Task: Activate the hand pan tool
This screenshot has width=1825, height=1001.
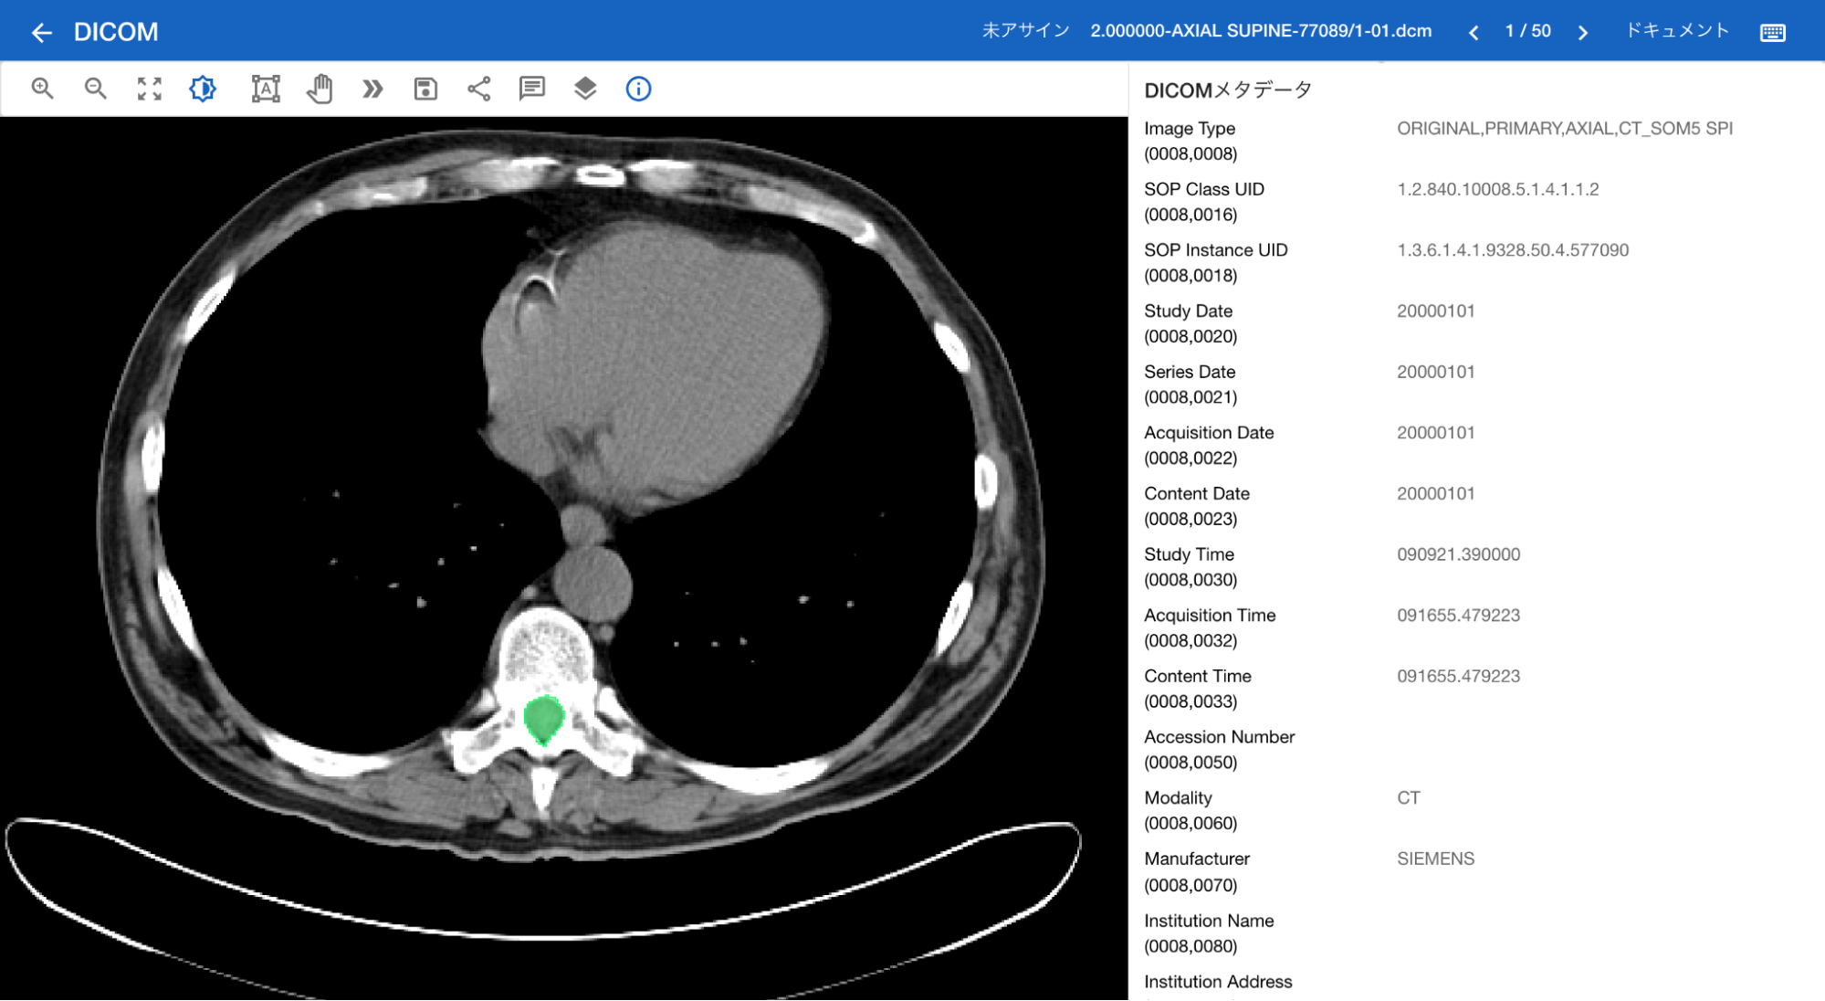Action: [320, 89]
